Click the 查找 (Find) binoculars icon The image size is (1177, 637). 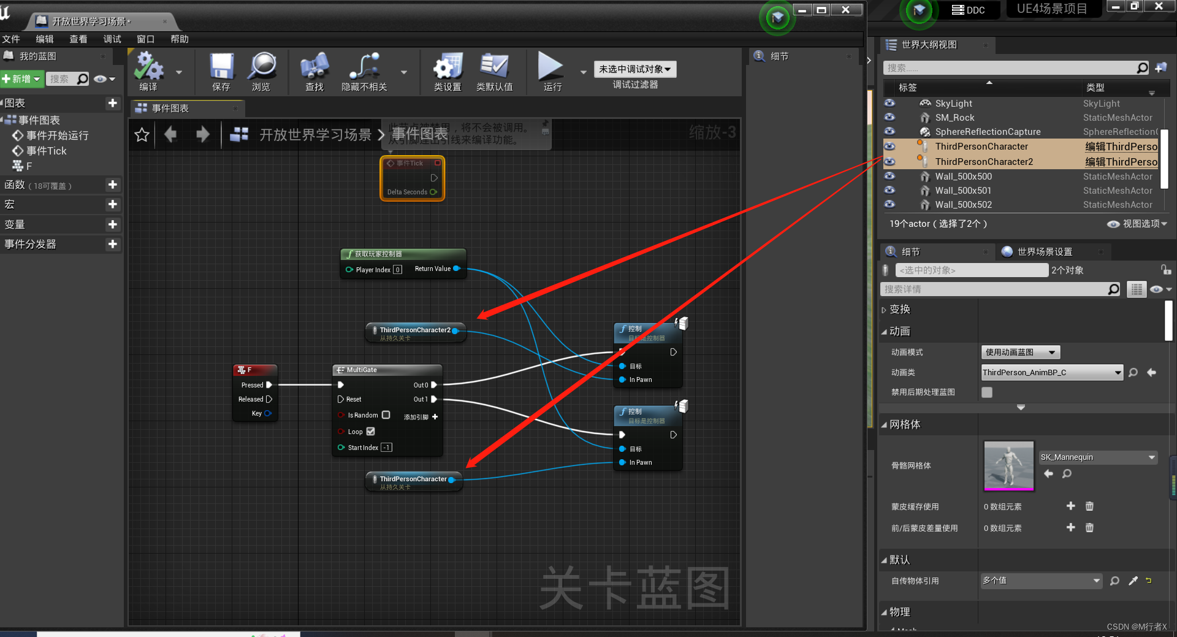point(314,66)
